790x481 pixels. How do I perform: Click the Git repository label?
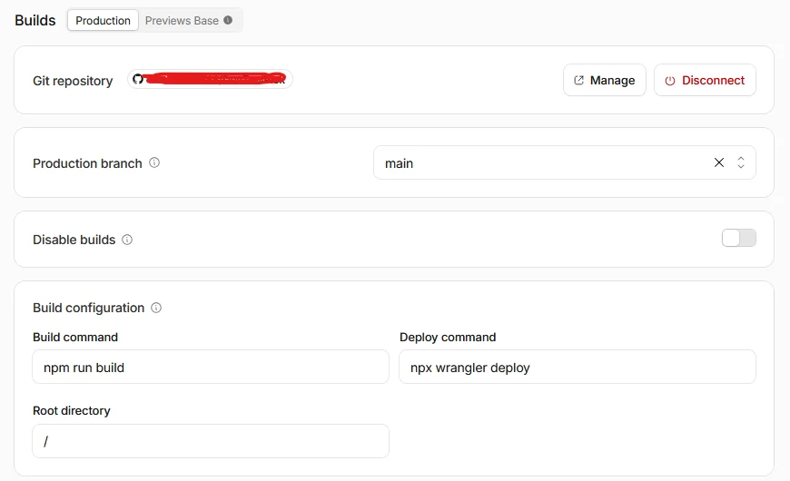[x=73, y=81]
